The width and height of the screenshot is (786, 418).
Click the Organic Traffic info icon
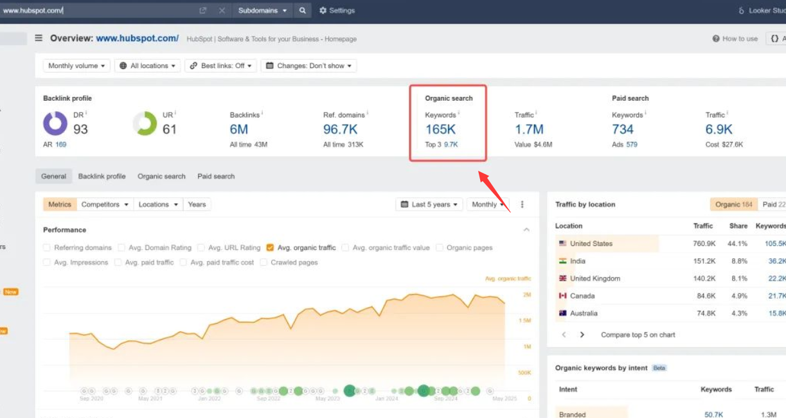[537, 113]
